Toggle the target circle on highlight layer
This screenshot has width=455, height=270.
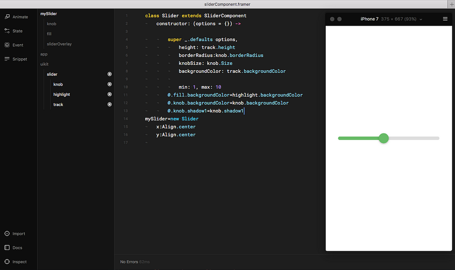(x=110, y=94)
